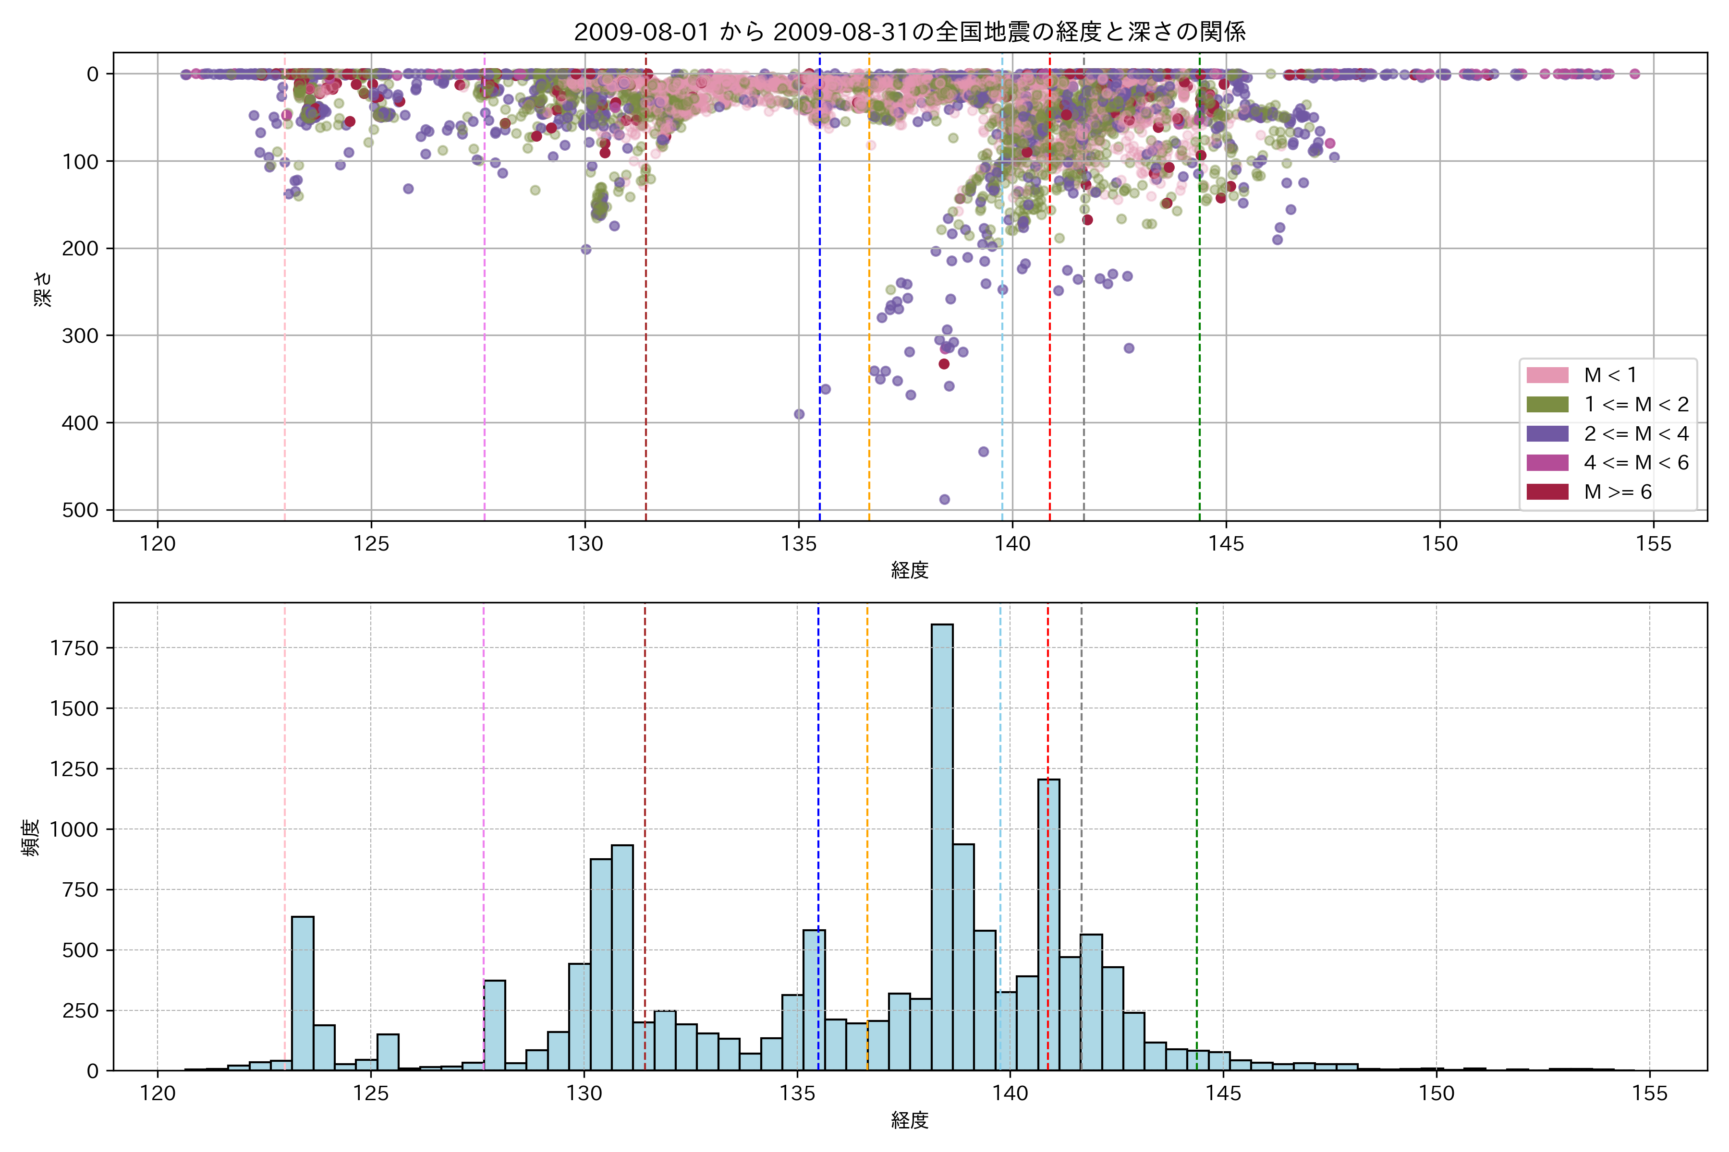Click the 経度 label under the scatter plot
This screenshot has width=1729, height=1152.
point(909,570)
